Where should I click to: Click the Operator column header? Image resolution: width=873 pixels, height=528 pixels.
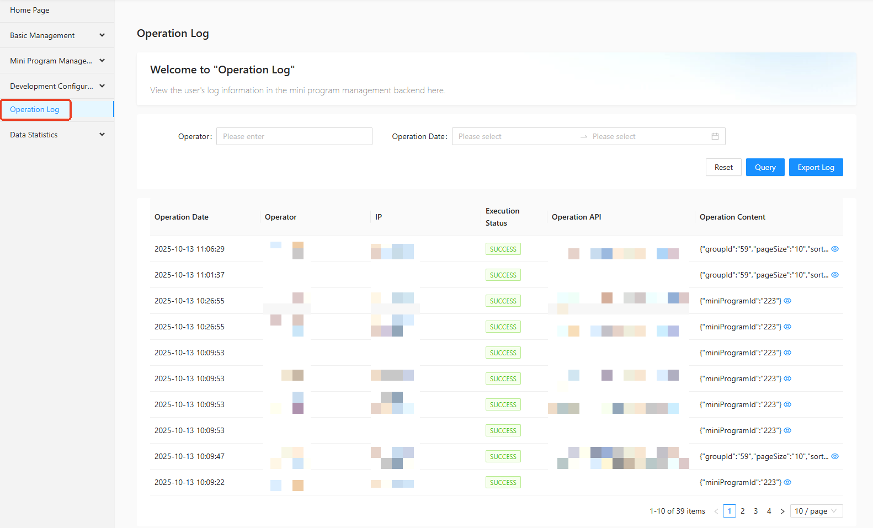tap(281, 217)
